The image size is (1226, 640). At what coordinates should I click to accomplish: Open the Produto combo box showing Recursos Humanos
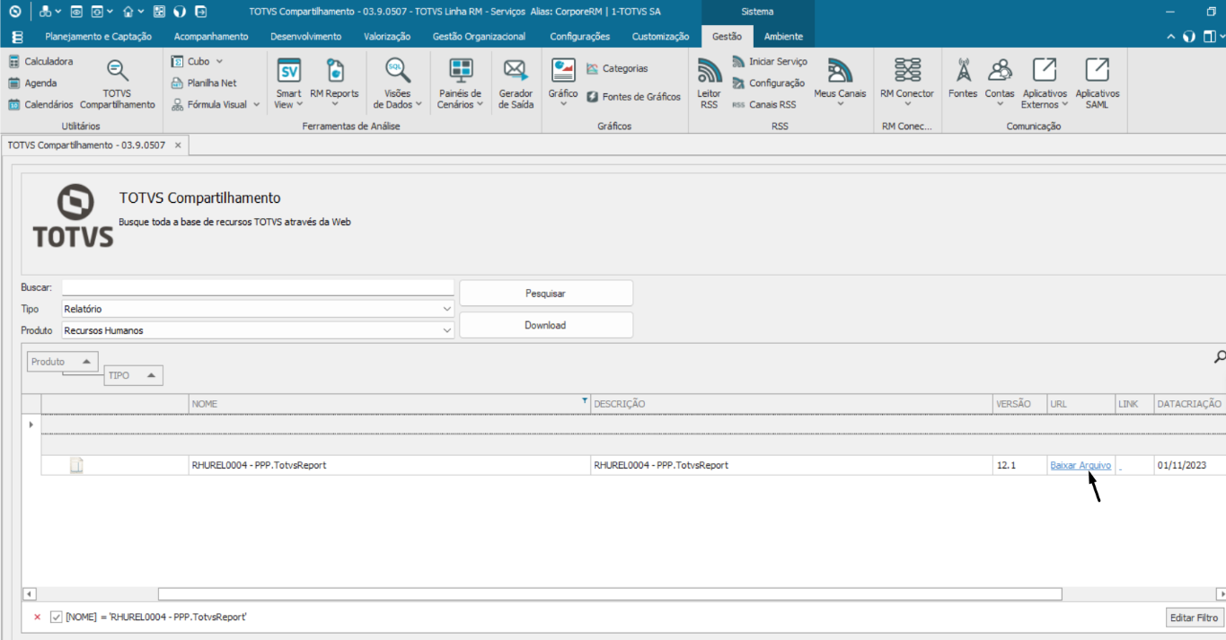pos(258,330)
